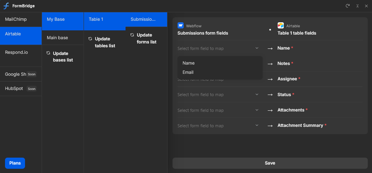
Task: Click Update bases list
Action: pyautogui.click(x=63, y=57)
